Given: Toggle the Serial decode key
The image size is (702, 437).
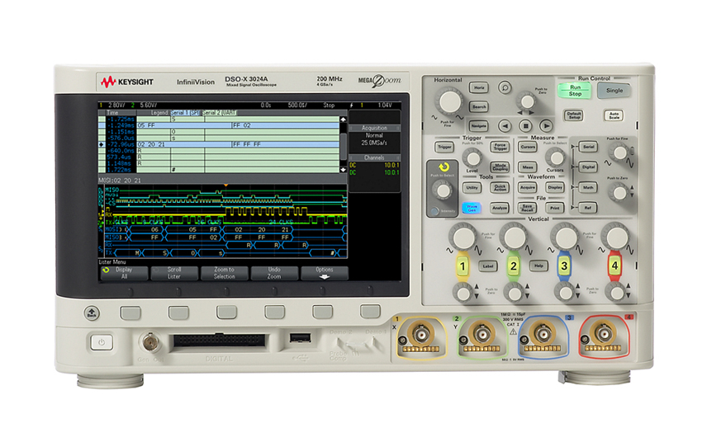Looking at the screenshot, I should pyautogui.click(x=588, y=147).
